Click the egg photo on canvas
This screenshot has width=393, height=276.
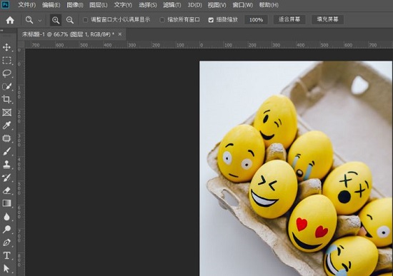pyautogui.click(x=296, y=168)
